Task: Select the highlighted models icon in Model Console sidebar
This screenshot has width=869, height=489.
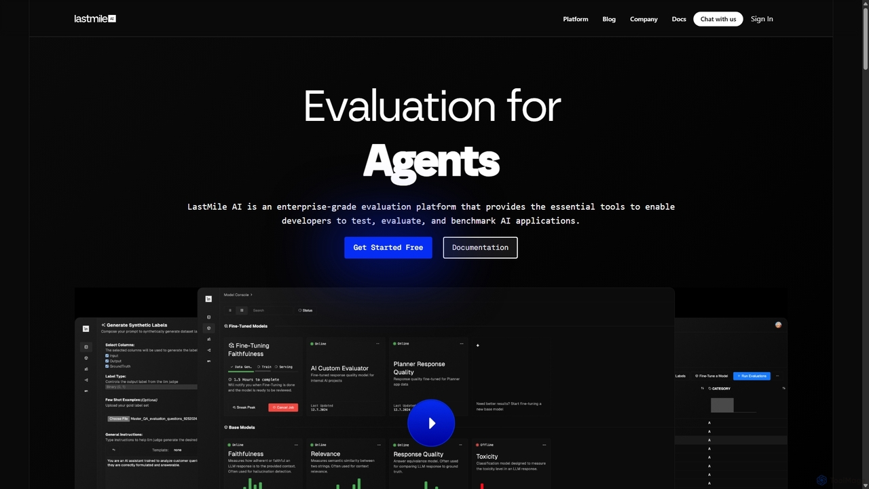Action: [208, 328]
